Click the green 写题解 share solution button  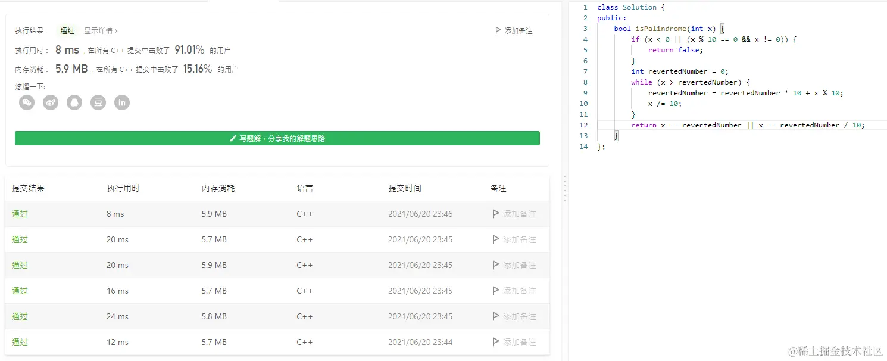pos(277,138)
